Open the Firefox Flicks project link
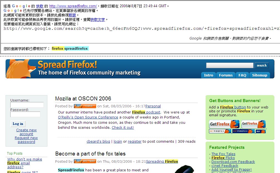Viewport: 280px width, 173px height. [x=223, y=158]
